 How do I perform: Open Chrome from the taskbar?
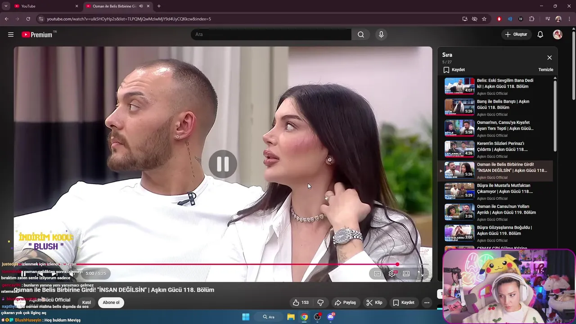pyautogui.click(x=304, y=317)
